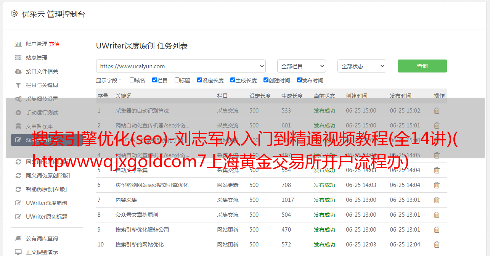Click the publish time 06-25 12:04
The width and height of the screenshot is (490, 256).
point(405,245)
